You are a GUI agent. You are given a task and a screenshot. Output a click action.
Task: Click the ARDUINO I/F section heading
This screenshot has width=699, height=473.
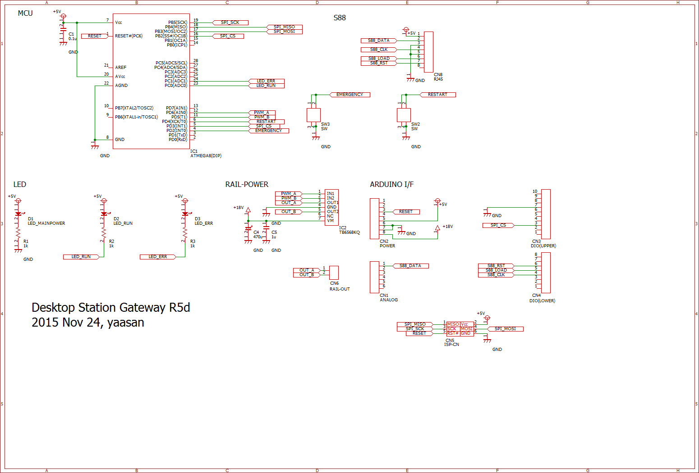click(391, 184)
